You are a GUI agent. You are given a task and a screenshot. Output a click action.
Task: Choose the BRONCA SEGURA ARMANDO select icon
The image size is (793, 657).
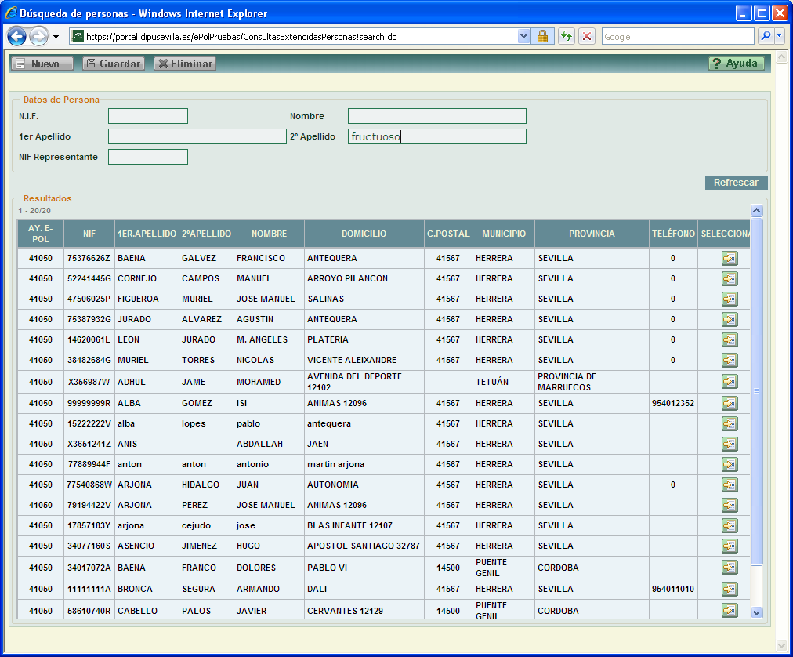click(x=730, y=589)
